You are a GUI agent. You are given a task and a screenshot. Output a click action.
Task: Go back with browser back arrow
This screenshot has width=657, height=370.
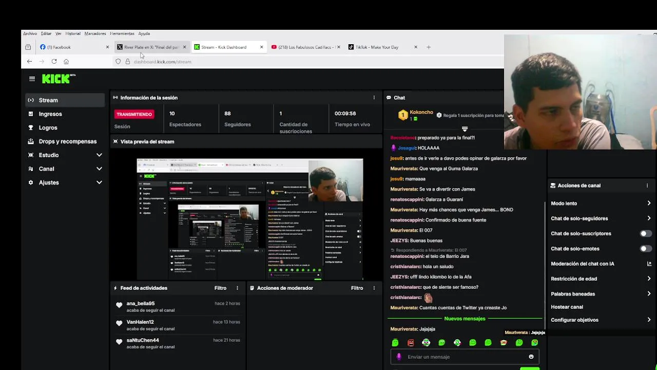(29, 61)
